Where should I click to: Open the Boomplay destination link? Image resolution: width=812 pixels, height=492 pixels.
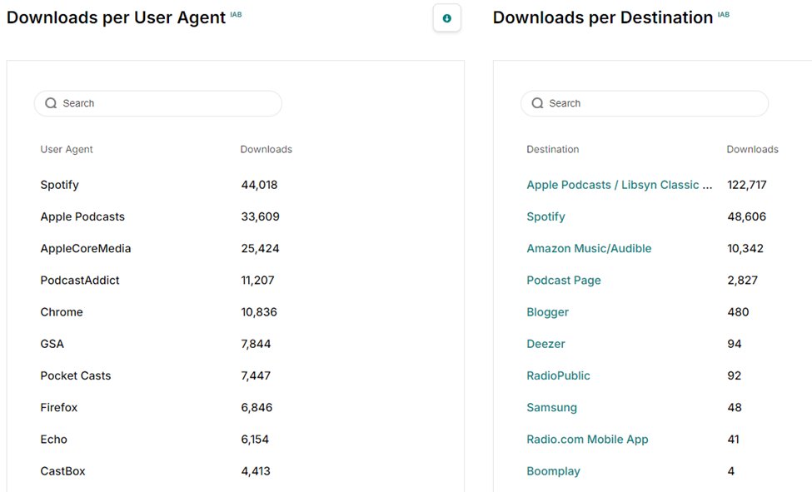tap(553, 471)
